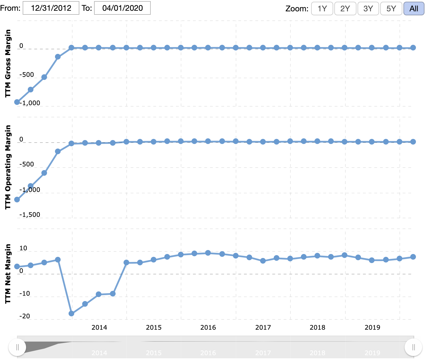425x360 pixels.
Task: Click 2017 label inside navigator bar
Action: [263, 353]
